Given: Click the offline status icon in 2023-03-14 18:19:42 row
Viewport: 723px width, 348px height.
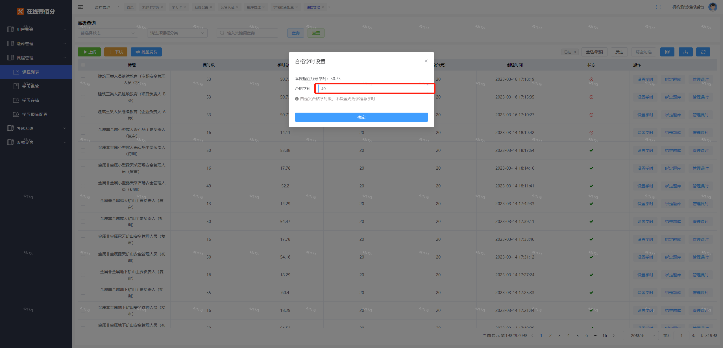Looking at the screenshot, I should pyautogui.click(x=591, y=133).
